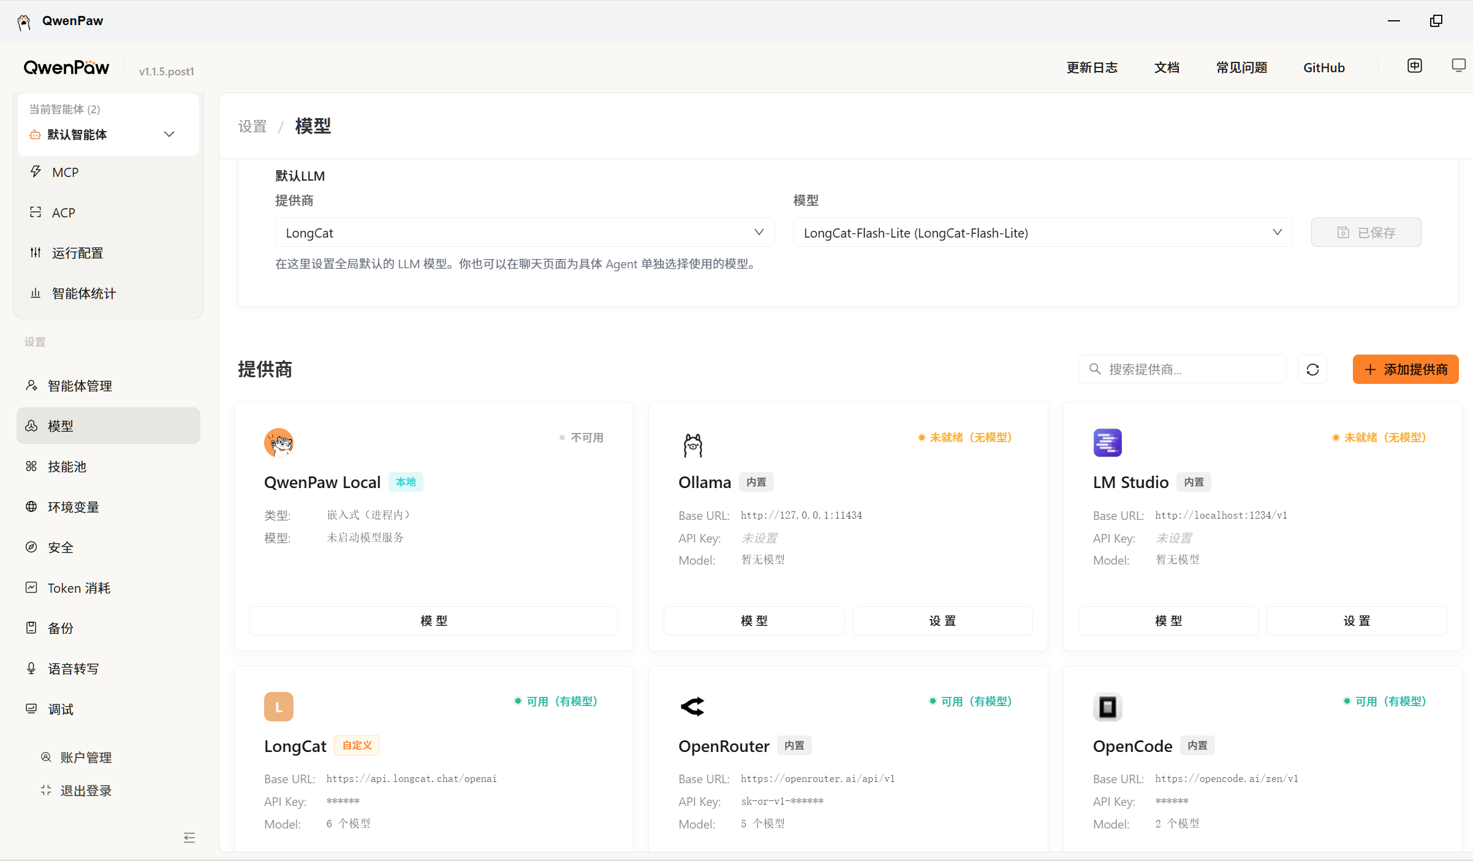The image size is (1473, 861).
Task: Click 设置 button on Ollama card
Action: coord(942,621)
